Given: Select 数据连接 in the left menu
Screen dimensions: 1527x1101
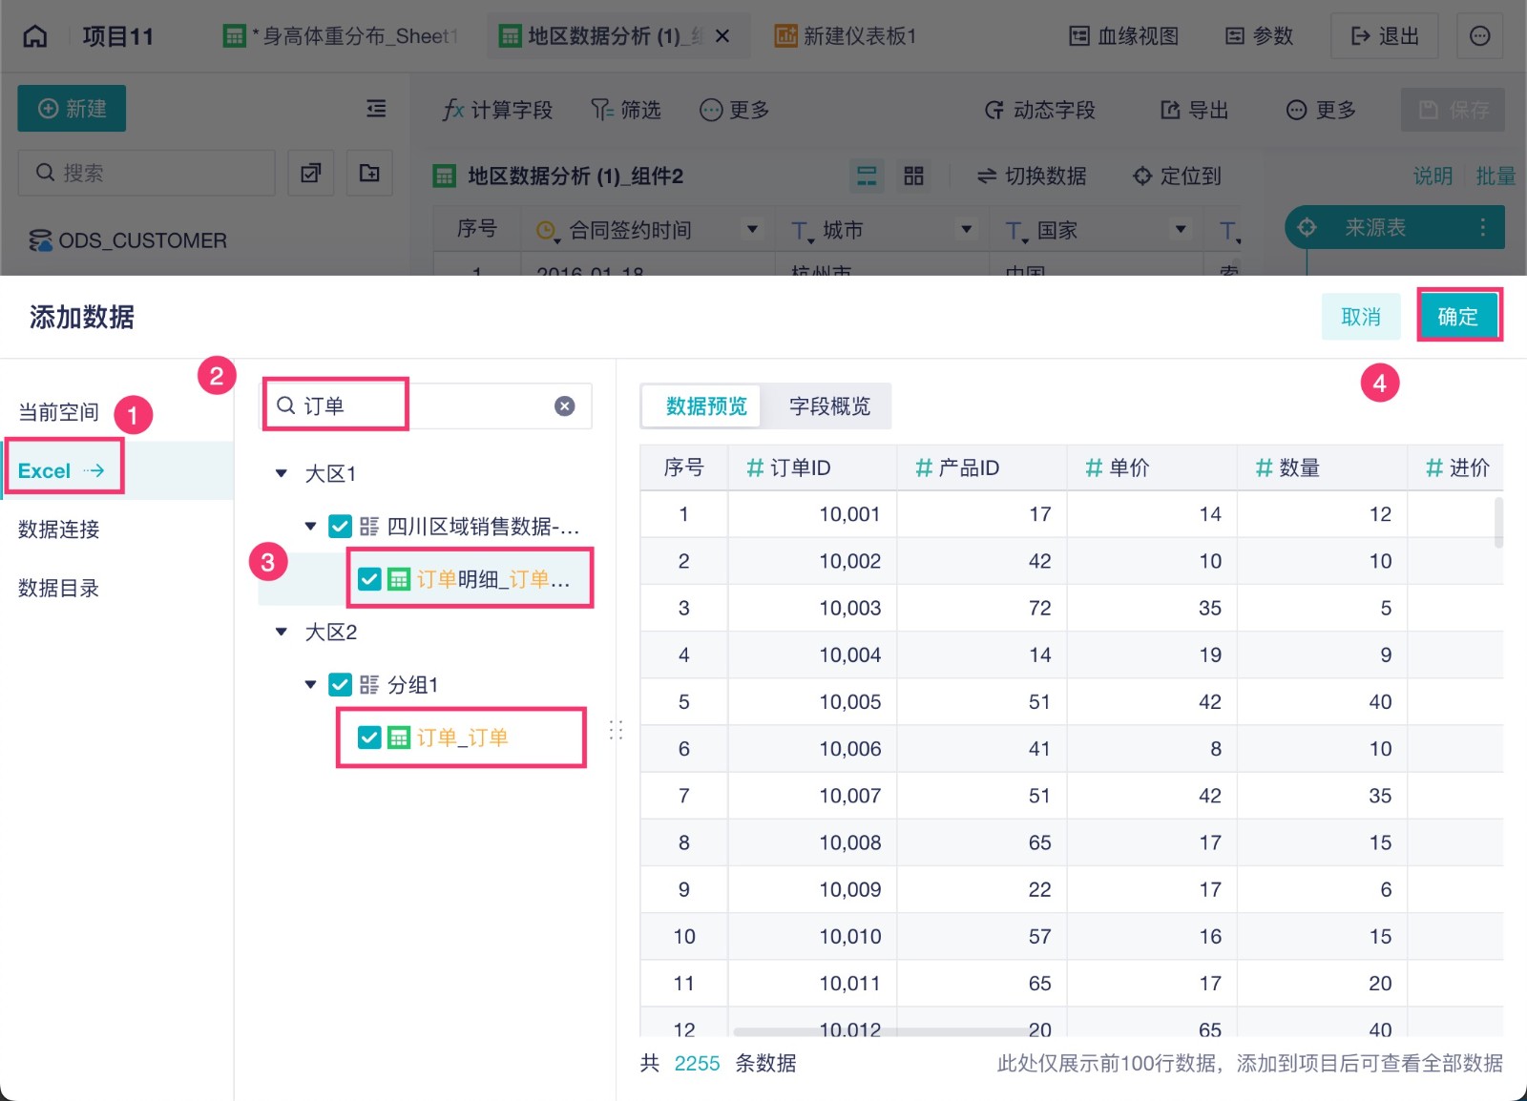Looking at the screenshot, I should coord(59,530).
